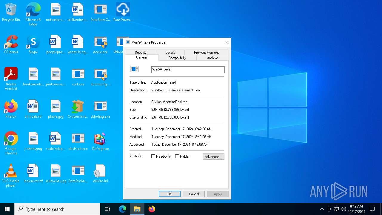Select the dcomcnfg executable icon
Image resolution: width=382 pixels, height=215 pixels.
click(100, 77)
